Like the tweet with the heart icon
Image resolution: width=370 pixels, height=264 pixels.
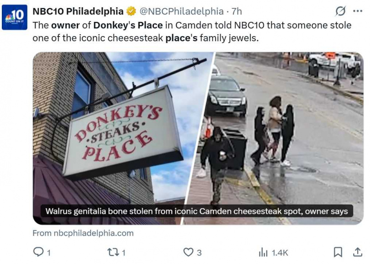[x=188, y=252]
